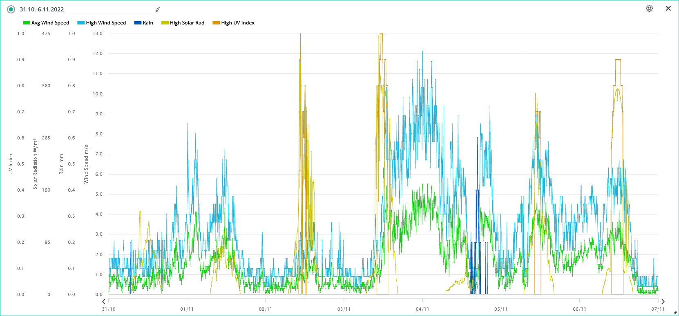Image resolution: width=679 pixels, height=316 pixels.
Task: Go to next period with right chevron
Action: tap(663, 301)
